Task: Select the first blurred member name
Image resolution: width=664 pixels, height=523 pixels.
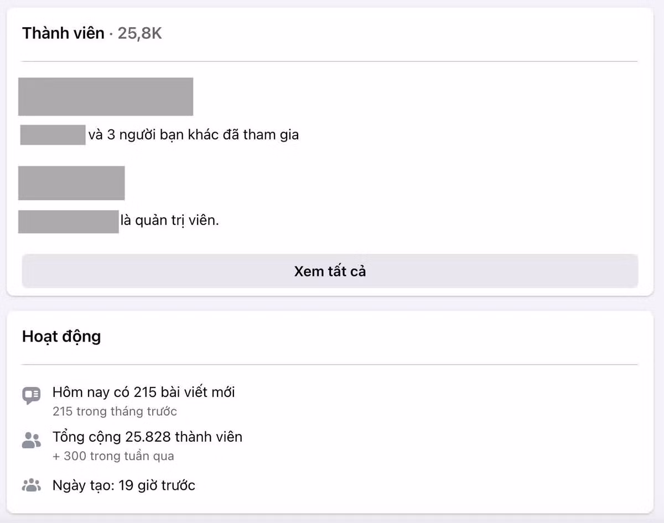Action: [106, 96]
